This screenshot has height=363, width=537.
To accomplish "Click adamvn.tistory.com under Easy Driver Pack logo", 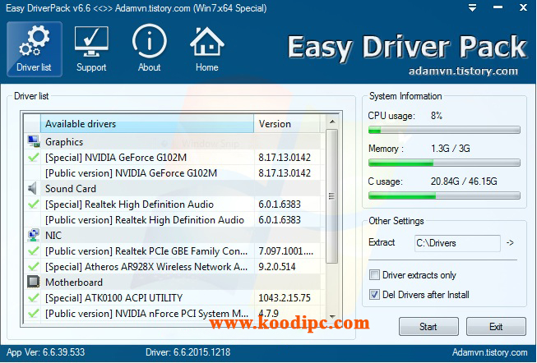I will click(463, 71).
